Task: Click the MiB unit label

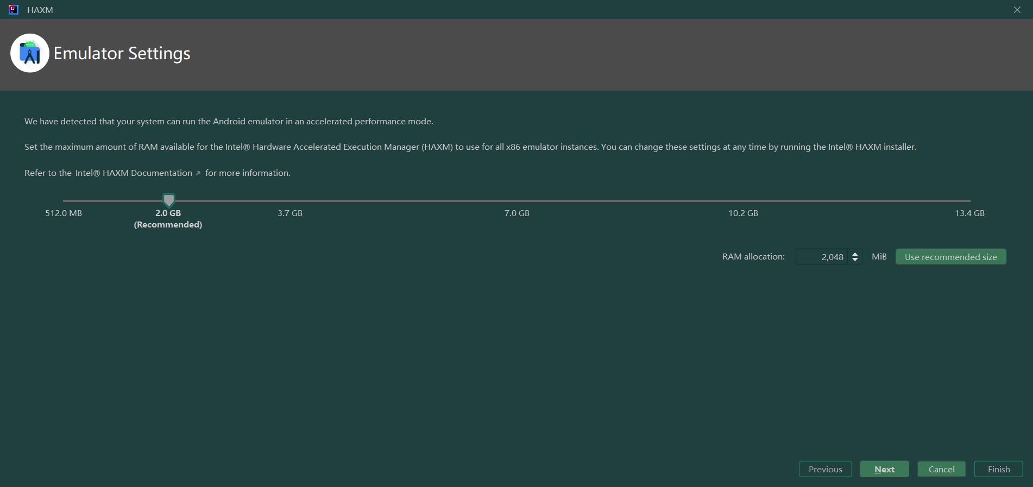Action: point(879,256)
